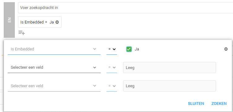
Task: Delete the Is Embedded filter row
Action: pos(226,49)
